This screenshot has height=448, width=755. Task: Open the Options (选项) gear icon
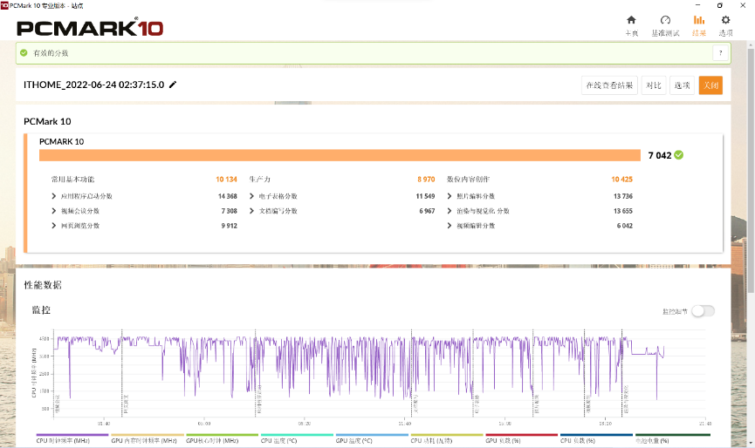click(725, 20)
